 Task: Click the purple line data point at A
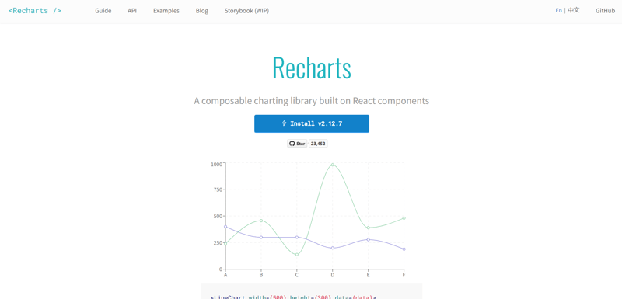tap(225, 227)
